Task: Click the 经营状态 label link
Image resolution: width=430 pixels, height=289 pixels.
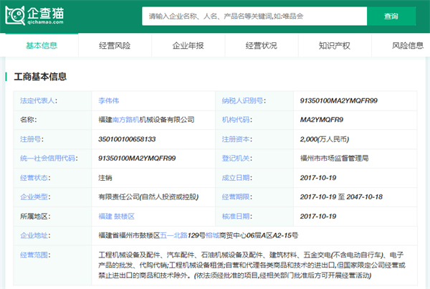Action: click(34, 178)
